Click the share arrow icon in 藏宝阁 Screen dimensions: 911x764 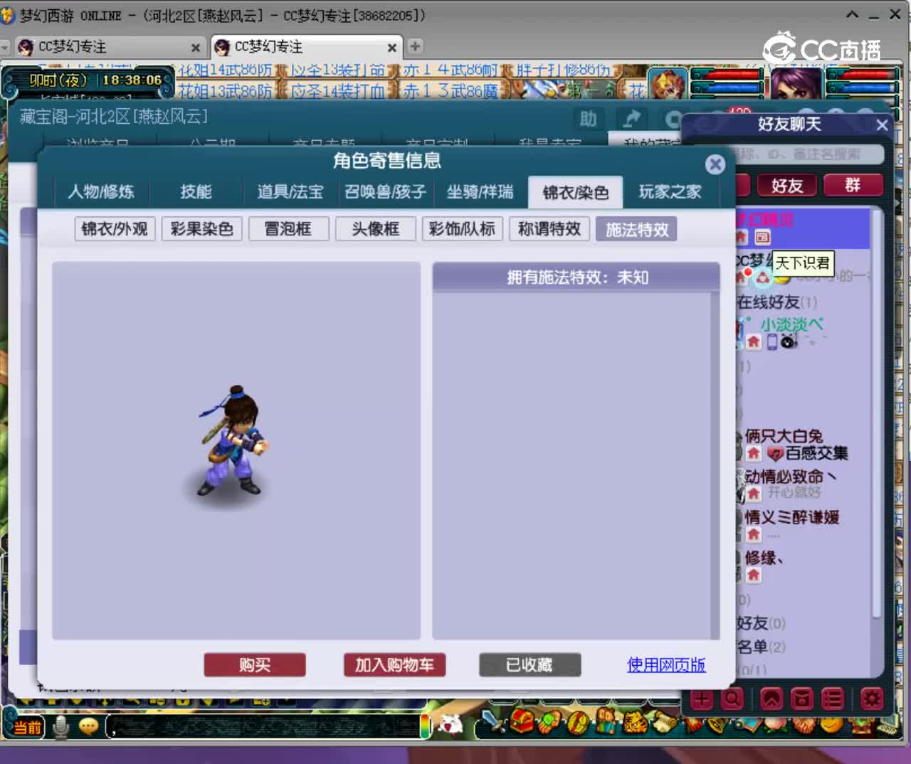pos(631,119)
